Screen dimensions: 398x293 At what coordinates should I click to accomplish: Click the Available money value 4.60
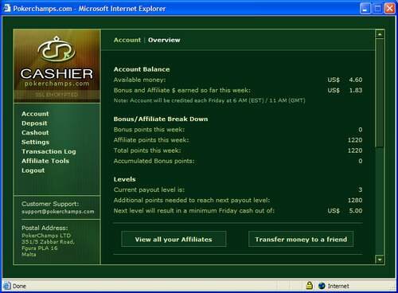pyautogui.click(x=356, y=80)
